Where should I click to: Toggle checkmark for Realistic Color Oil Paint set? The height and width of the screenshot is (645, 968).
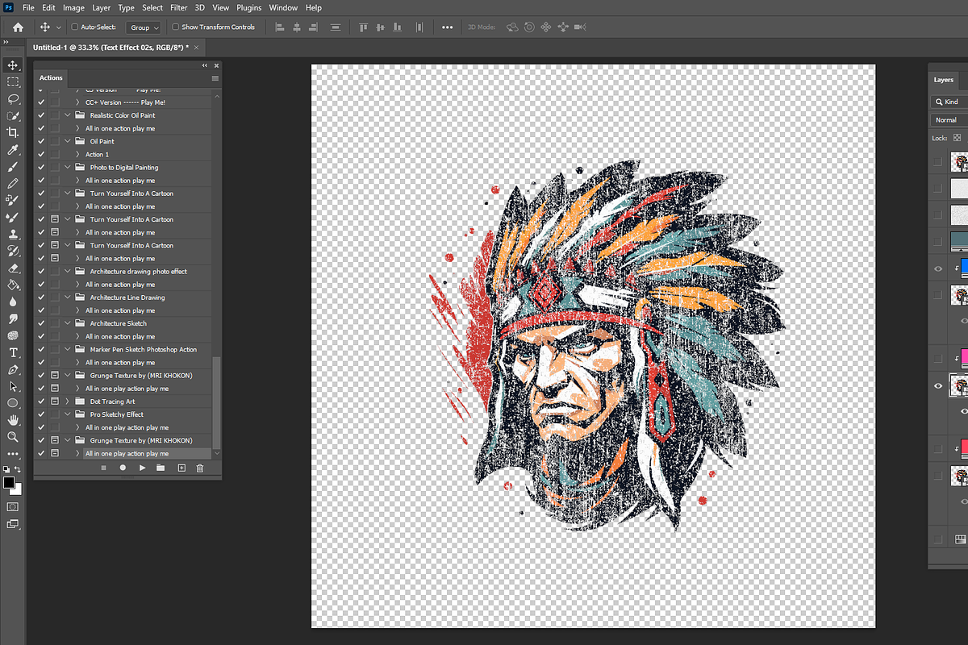41,115
